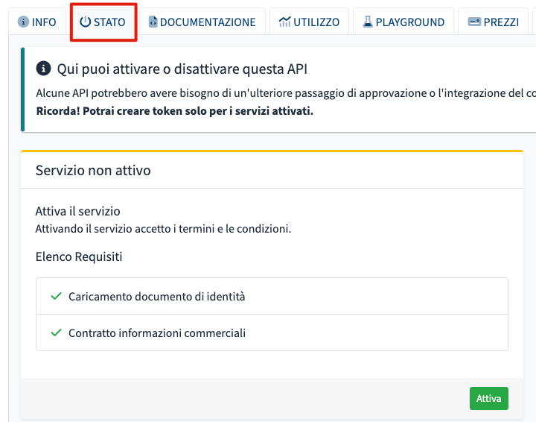Viewport: 536px width, 422px height.
Task: Click the flask icon on PLAYGROUND tab
Action: [368, 22]
